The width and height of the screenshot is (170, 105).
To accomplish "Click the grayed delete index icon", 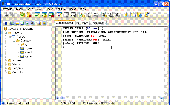I will tap(73, 15).
